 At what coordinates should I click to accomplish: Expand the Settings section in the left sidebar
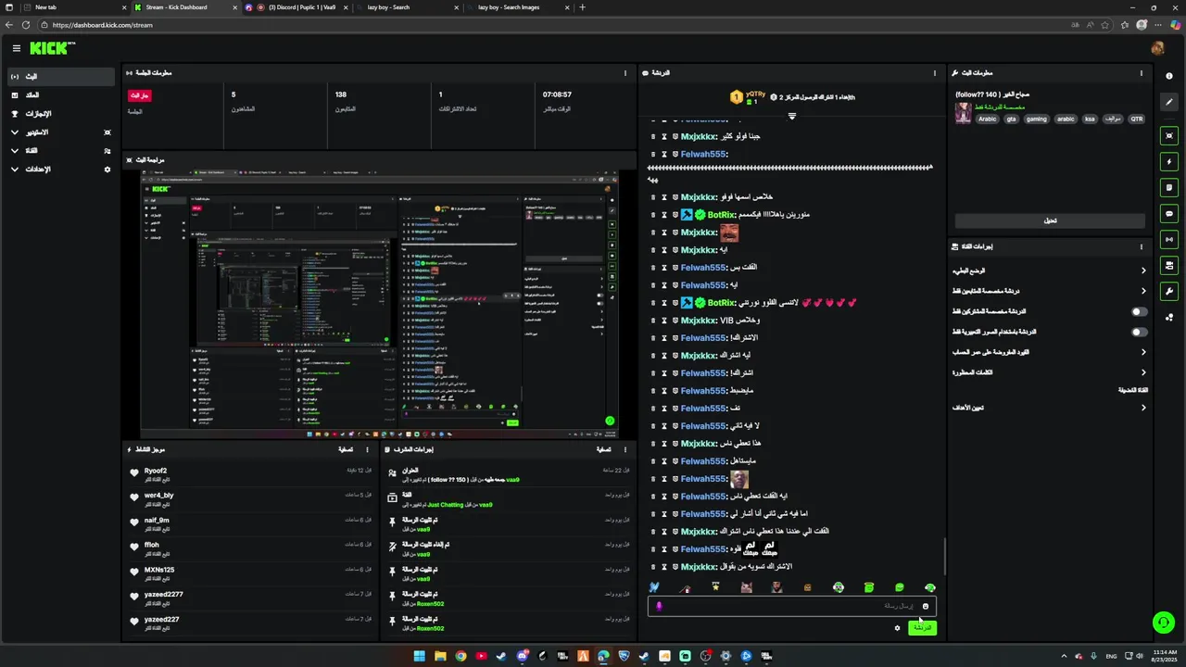point(14,170)
